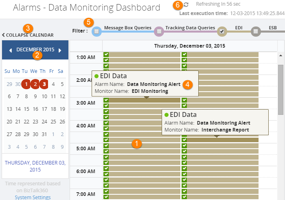
Task: Toggle the Tracking Data Queries filter checkbox
Action: pyautogui.click(x=159, y=31)
